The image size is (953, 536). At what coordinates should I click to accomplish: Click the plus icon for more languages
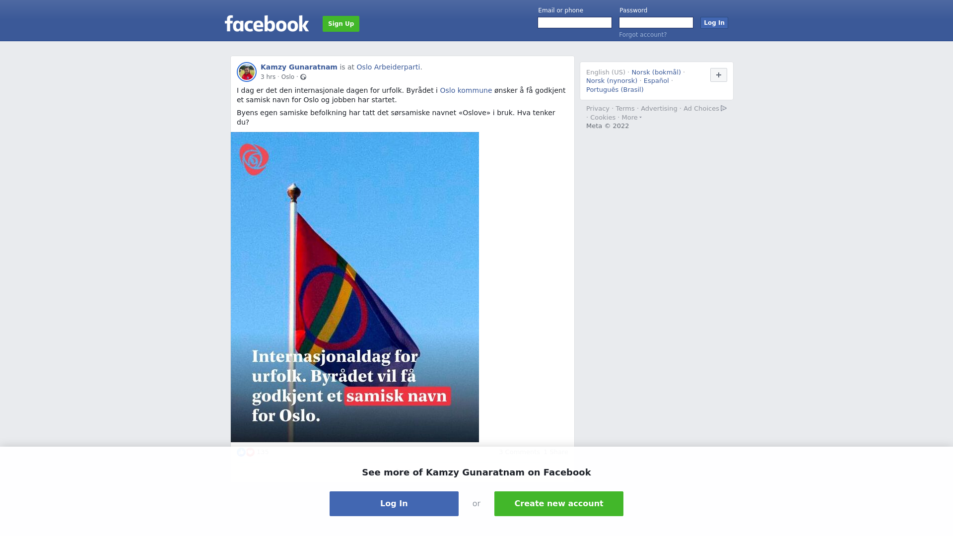(x=718, y=75)
